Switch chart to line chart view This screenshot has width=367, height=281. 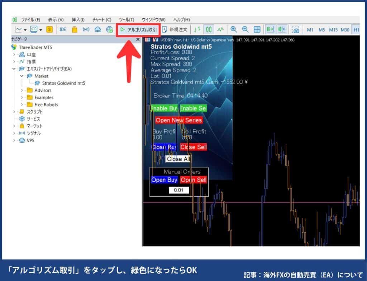click(x=220, y=29)
